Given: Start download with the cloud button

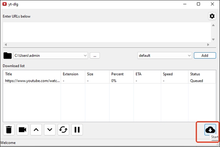Looking at the screenshot, I should point(210,130).
